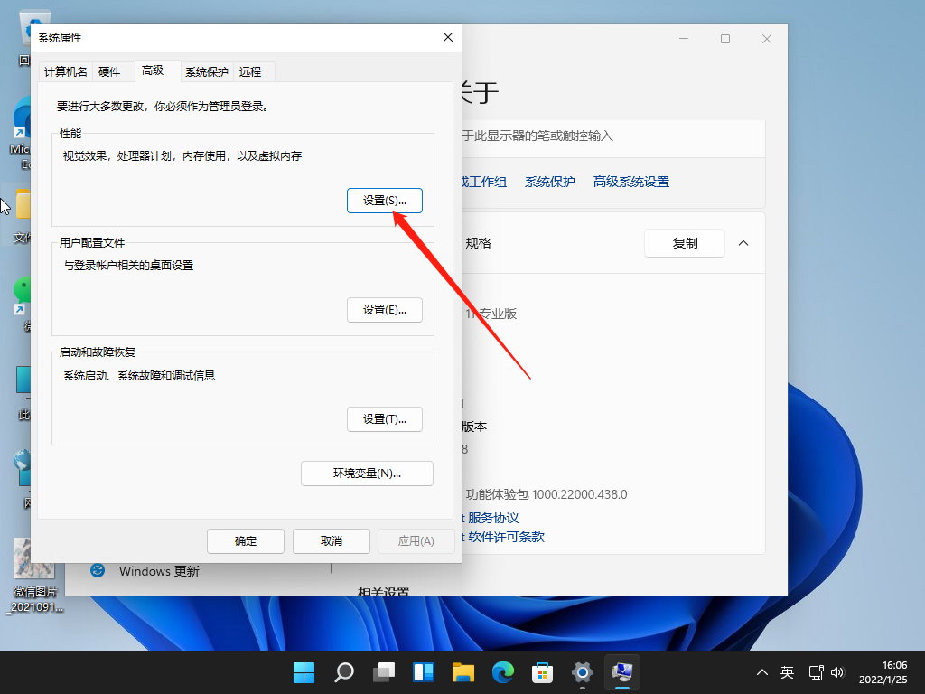Switch to the 计算机名 tab
The height and width of the screenshot is (694, 925).
[x=64, y=70]
